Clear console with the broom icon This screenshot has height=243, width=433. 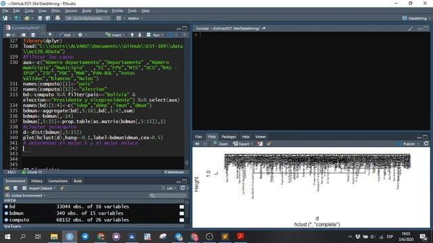(411, 28)
